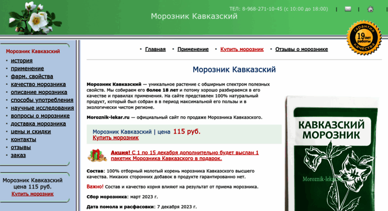Open the отзывы sidebar link

(21, 148)
